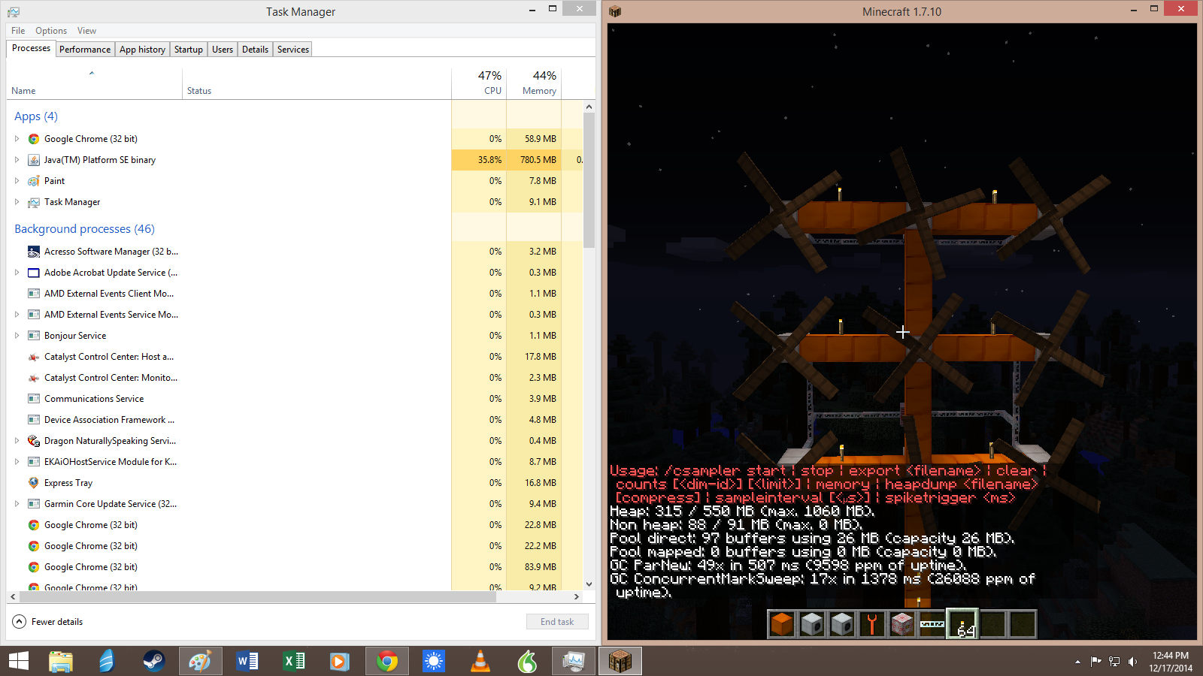Expand the Java(TM) Platform SE binary entry

click(x=17, y=160)
